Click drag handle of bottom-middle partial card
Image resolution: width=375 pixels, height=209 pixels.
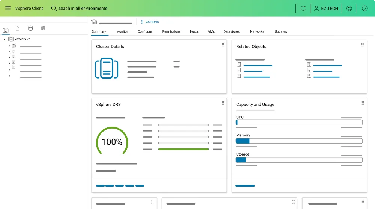294,202
